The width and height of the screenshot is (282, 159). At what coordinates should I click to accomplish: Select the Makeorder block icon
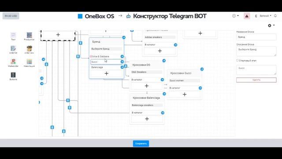(x=13, y=62)
